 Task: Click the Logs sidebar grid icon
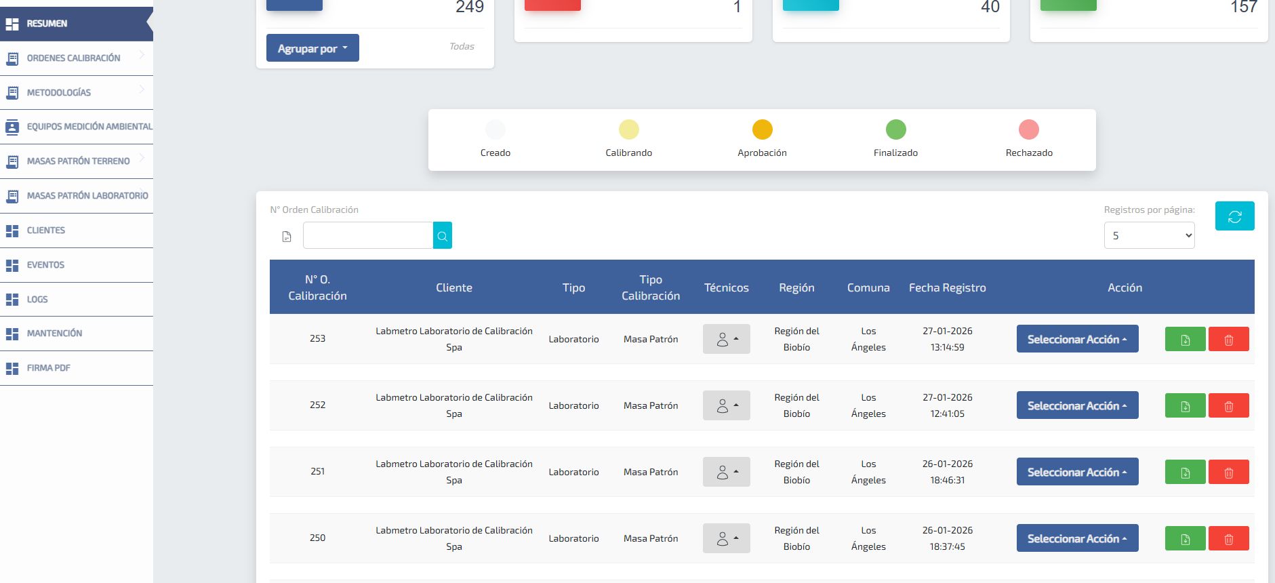click(x=12, y=299)
